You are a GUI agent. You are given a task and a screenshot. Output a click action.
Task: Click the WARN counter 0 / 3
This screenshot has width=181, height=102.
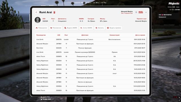(x=81, y=21)
